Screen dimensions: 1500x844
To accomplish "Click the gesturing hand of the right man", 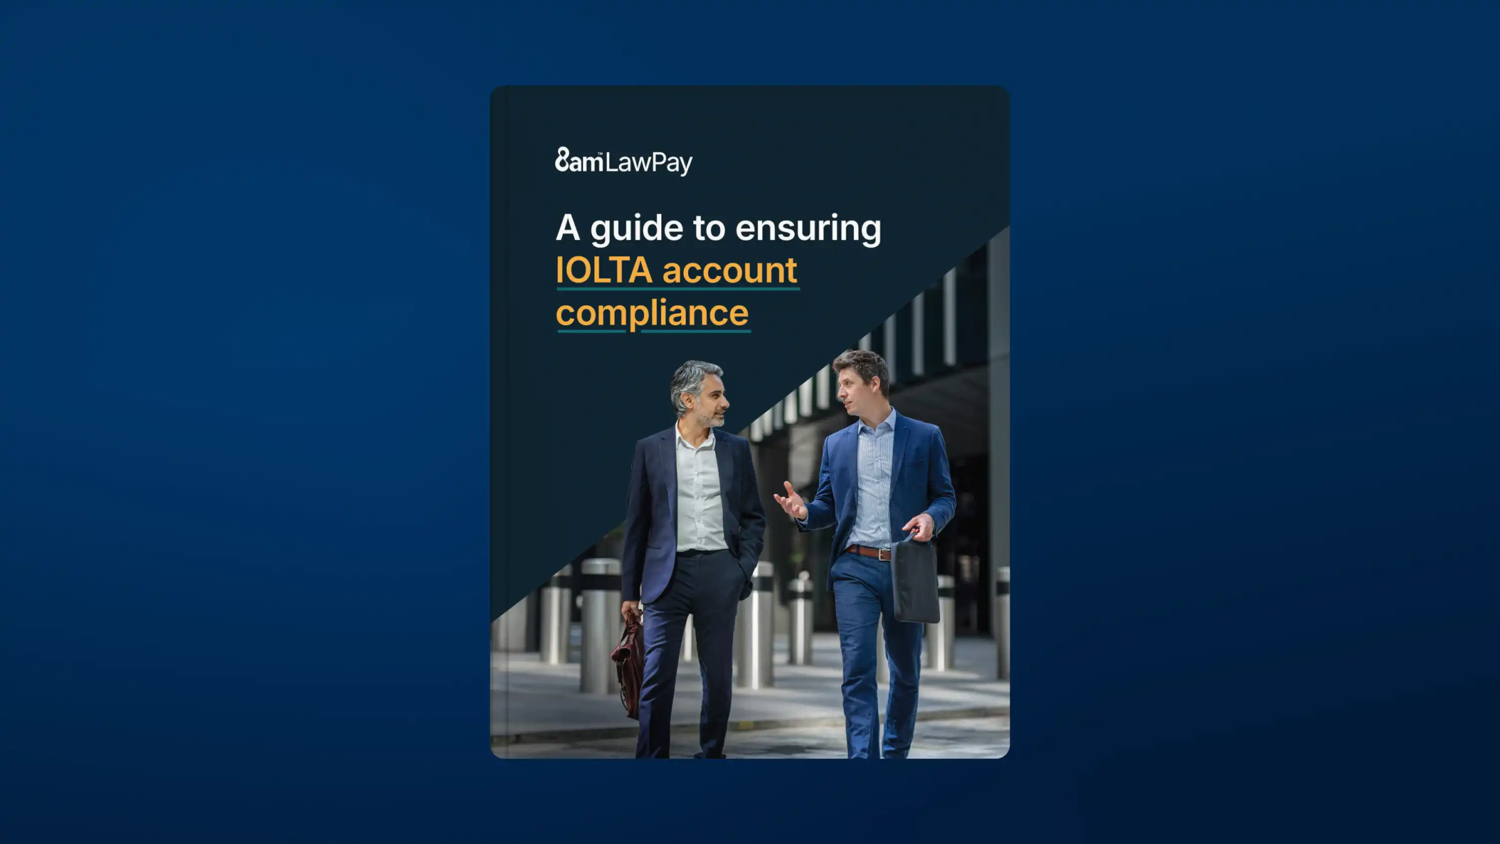I will click(790, 501).
